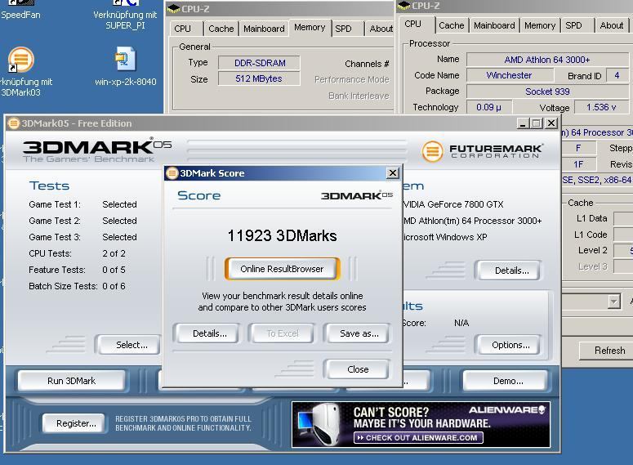Screen dimensions: 633x465
Task: Open Mainboard tab in left CPU-Z window
Action: tap(264, 29)
